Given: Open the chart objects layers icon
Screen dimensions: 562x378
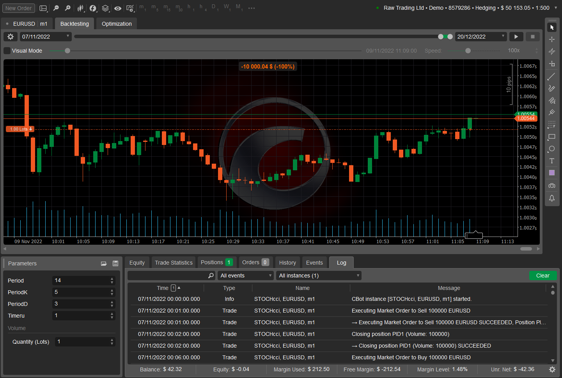Looking at the screenshot, I should pyautogui.click(x=105, y=8).
